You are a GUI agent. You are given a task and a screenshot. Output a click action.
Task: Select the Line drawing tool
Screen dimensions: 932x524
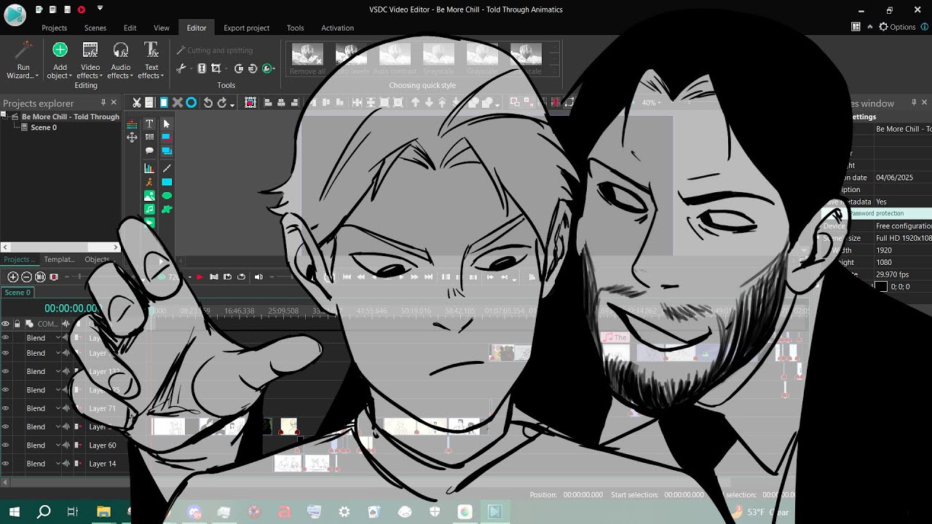click(x=167, y=168)
